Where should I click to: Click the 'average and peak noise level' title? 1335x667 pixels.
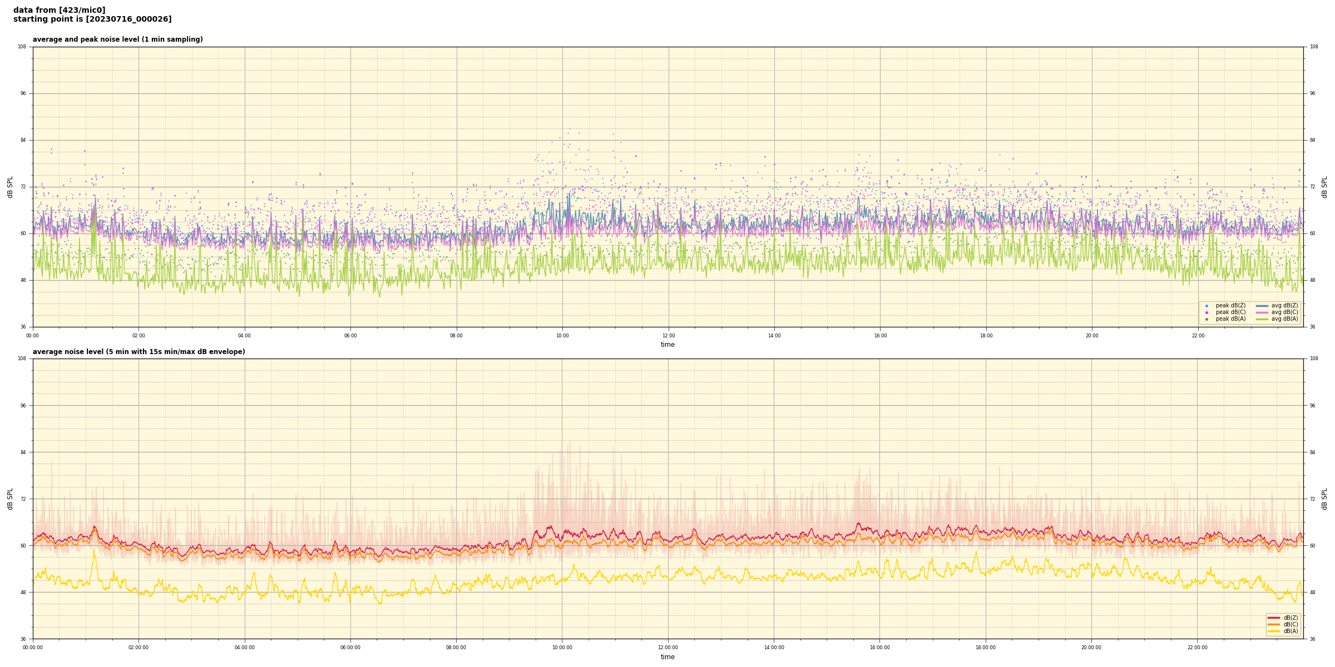tap(117, 39)
